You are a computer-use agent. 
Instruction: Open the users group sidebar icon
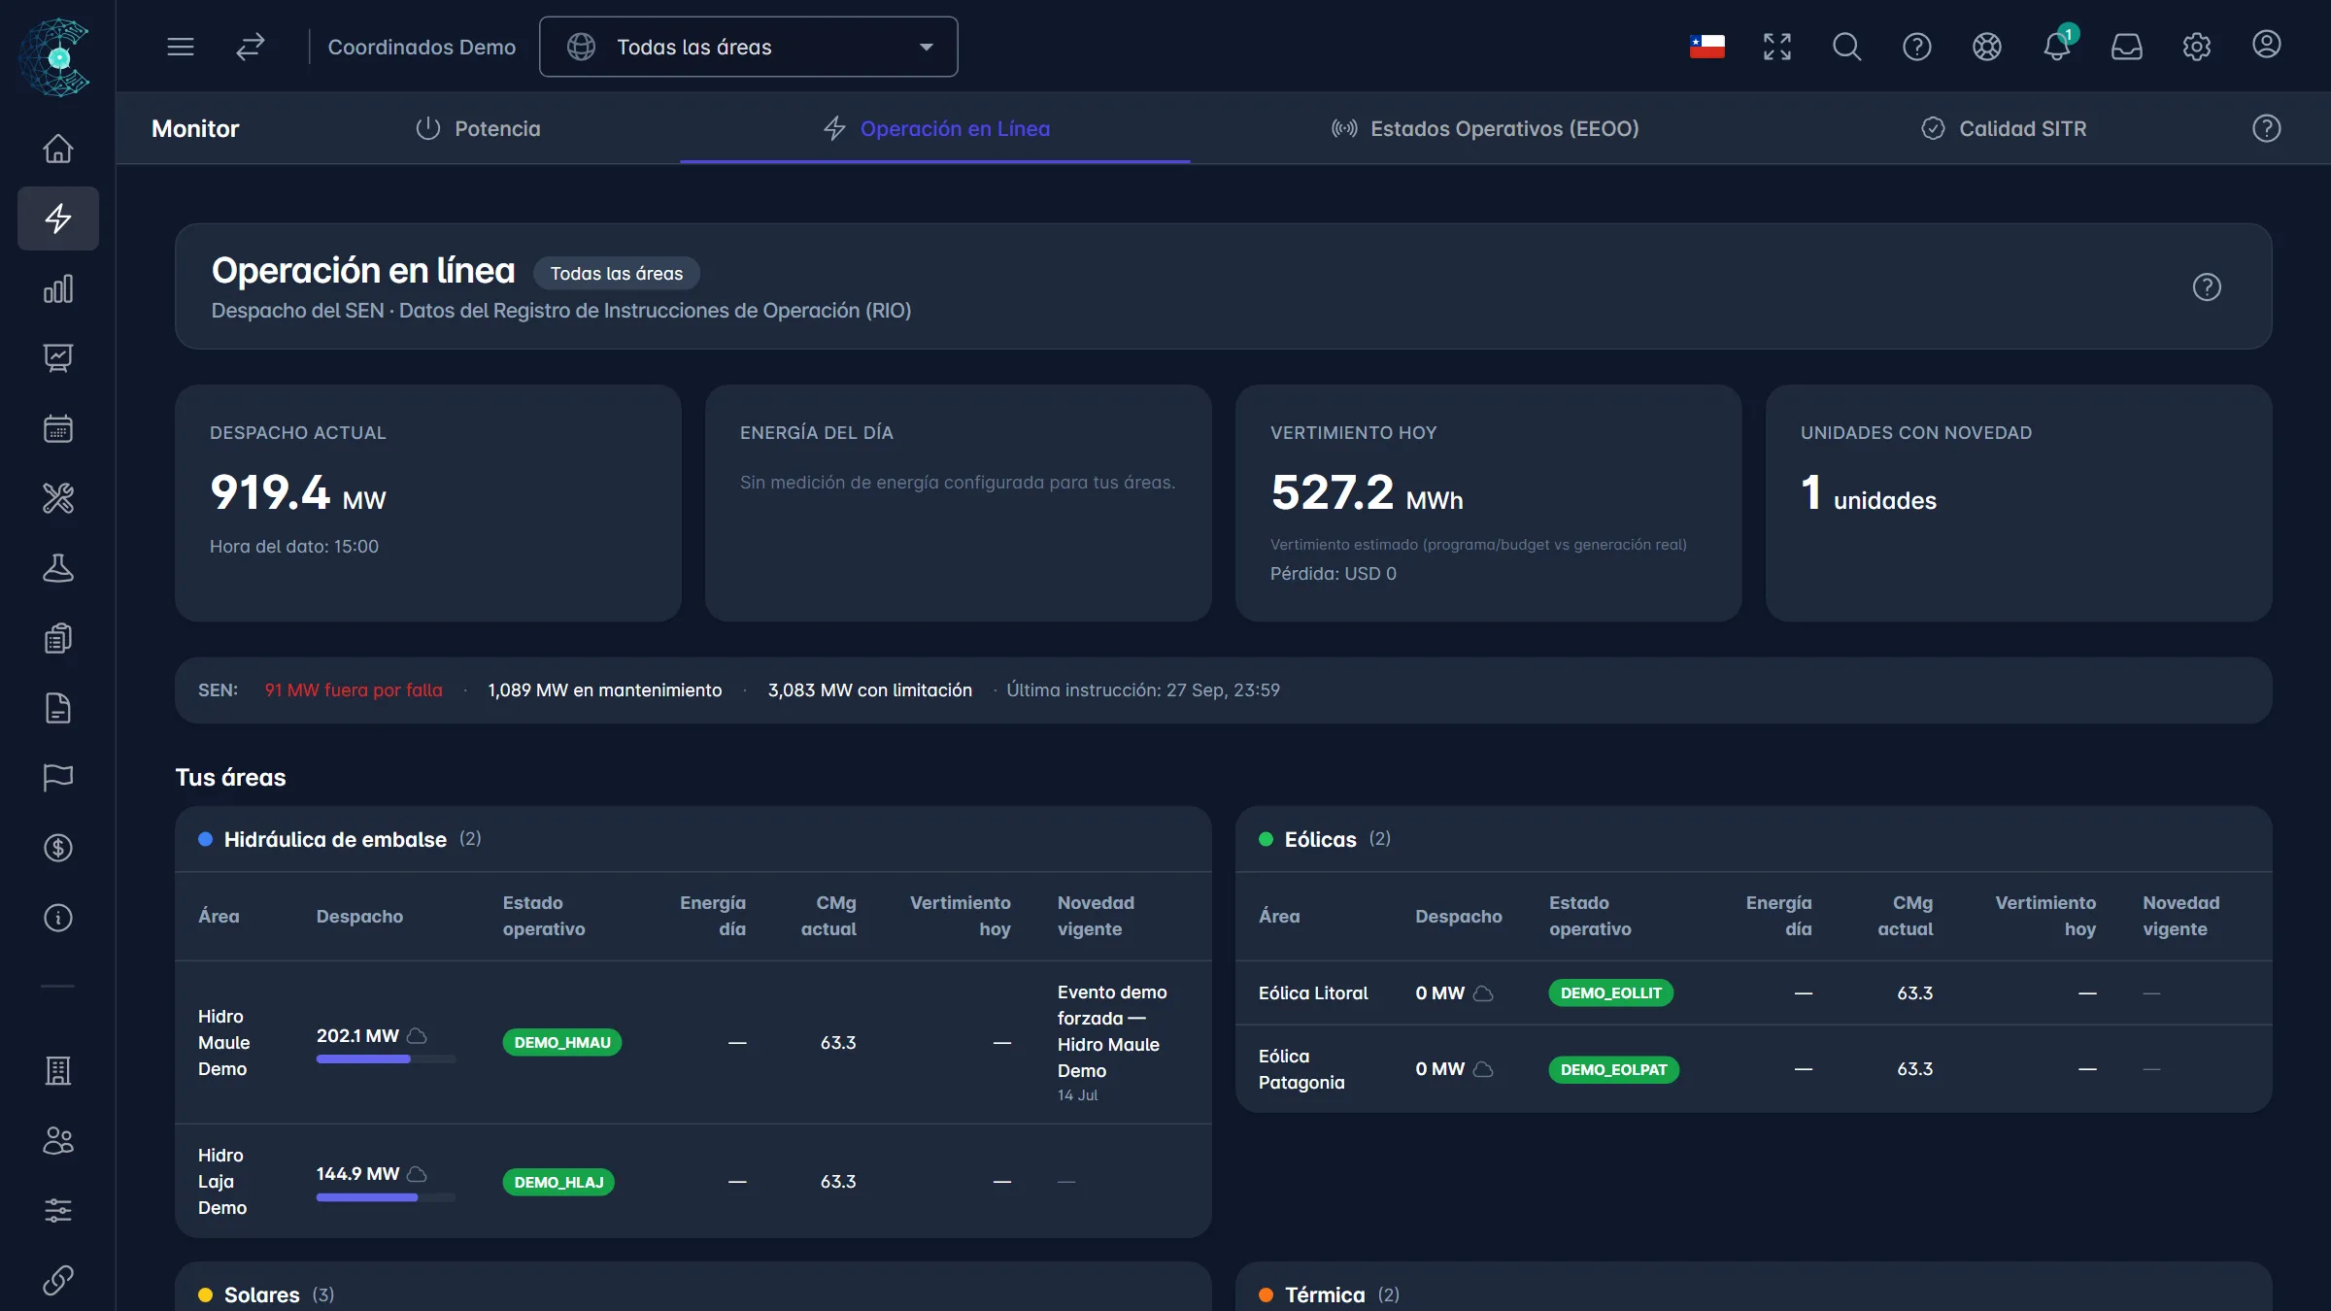58,1140
